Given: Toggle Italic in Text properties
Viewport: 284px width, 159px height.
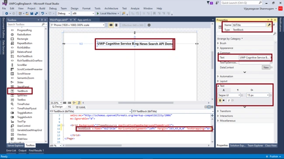Looking at the screenshot, I should [229, 101].
